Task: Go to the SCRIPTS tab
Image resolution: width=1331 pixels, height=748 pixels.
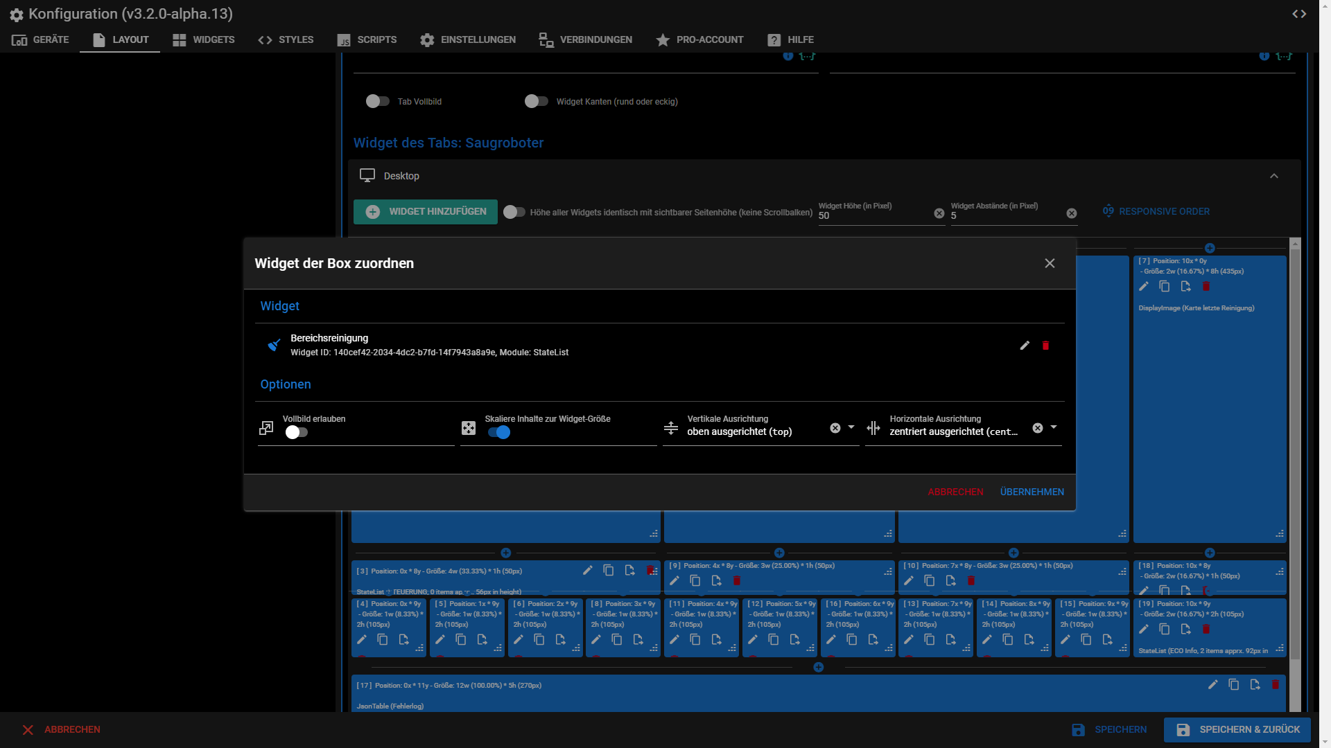Action: [367, 40]
